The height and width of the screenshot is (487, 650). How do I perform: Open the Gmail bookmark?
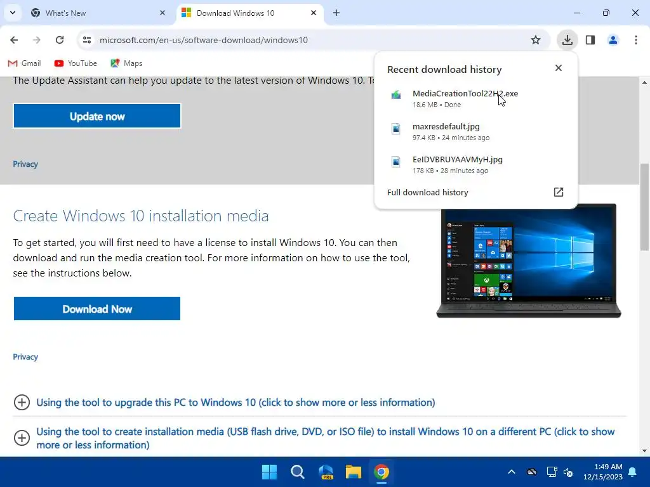(25, 63)
